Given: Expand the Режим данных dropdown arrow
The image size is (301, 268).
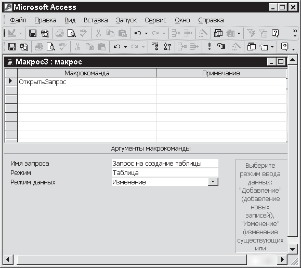Looking at the screenshot, I should tap(213, 182).
